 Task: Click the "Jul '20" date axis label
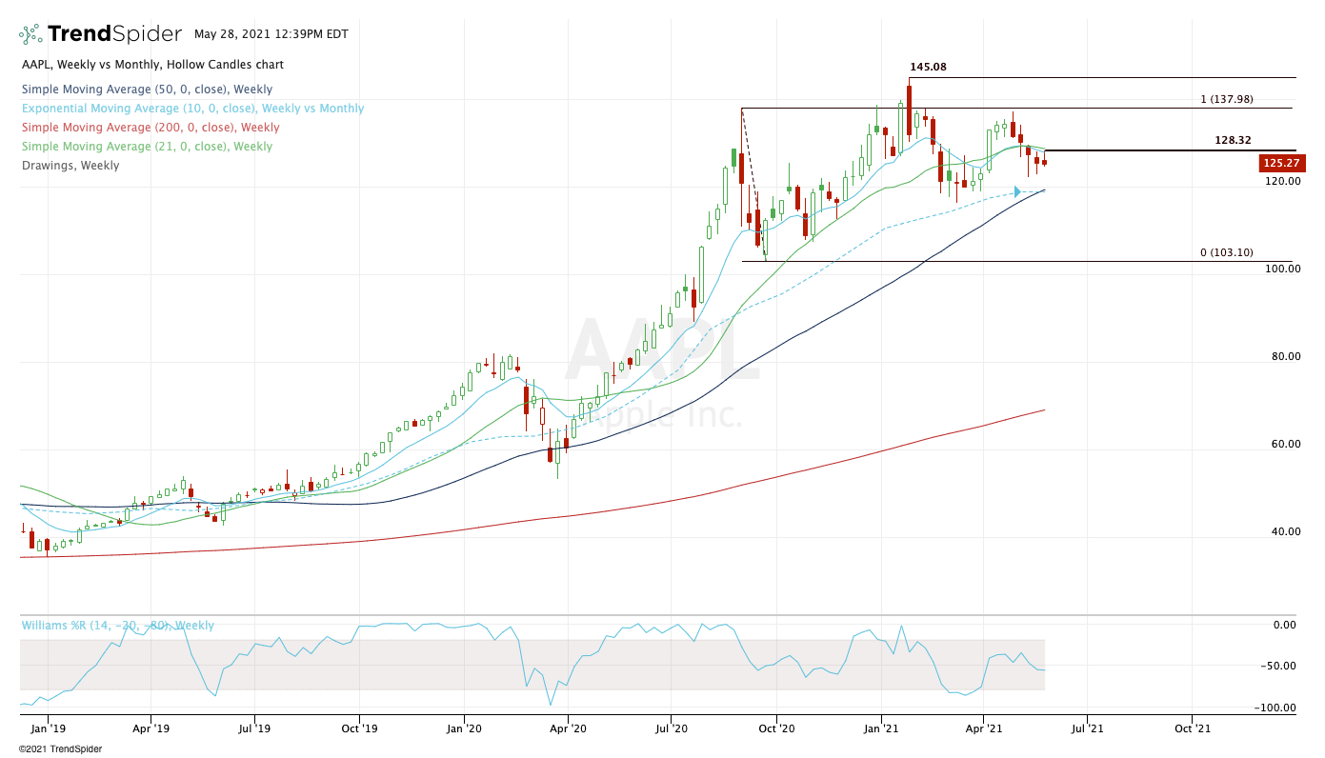(x=672, y=728)
